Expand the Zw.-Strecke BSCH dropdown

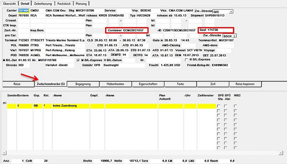[x=235, y=36]
